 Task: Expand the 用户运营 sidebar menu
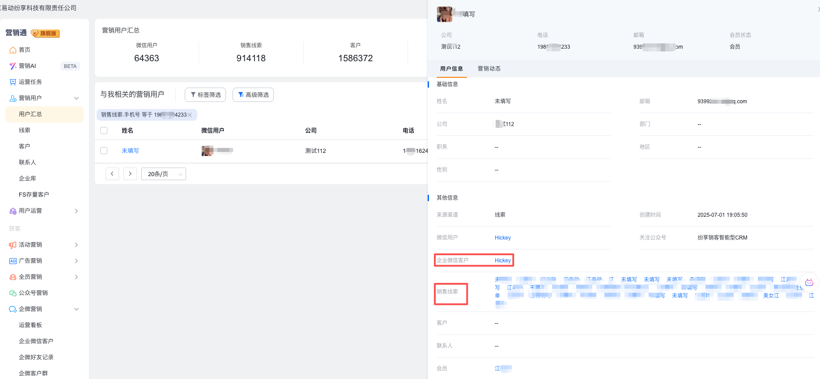pos(76,211)
